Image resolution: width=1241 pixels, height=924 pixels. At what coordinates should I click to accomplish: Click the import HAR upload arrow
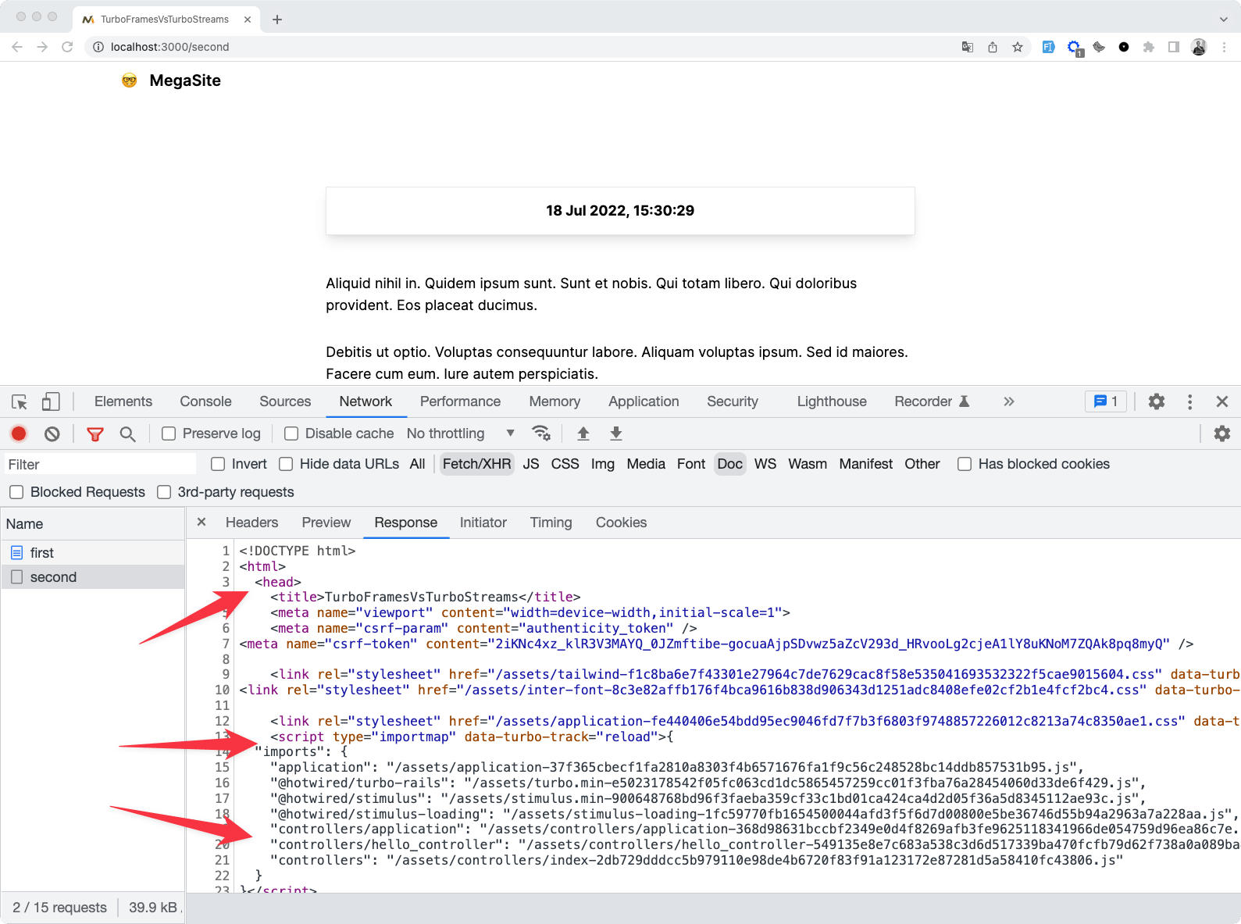pyautogui.click(x=583, y=433)
